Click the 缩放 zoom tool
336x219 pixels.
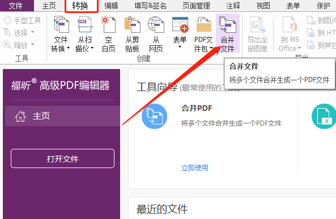point(16,45)
